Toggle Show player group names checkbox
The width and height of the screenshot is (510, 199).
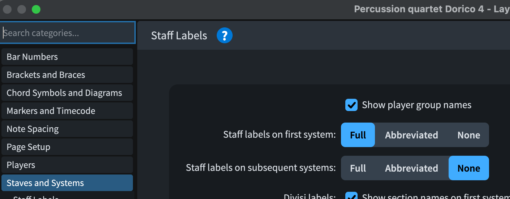(x=351, y=105)
